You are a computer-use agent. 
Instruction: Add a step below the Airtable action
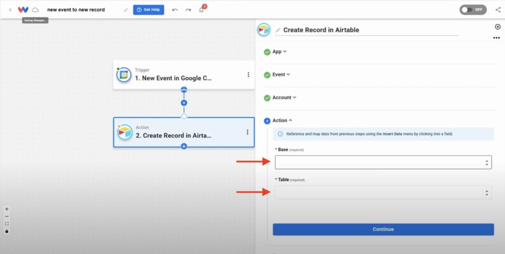(x=184, y=146)
